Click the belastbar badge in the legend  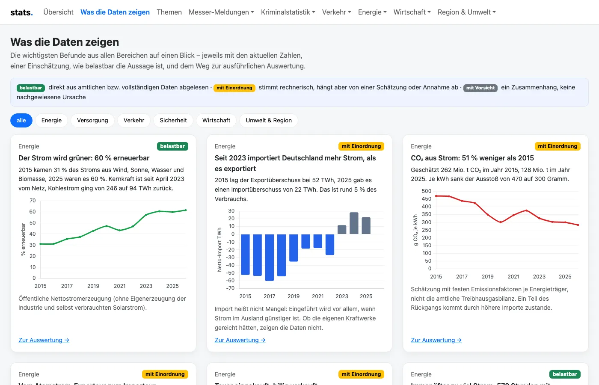coord(31,88)
